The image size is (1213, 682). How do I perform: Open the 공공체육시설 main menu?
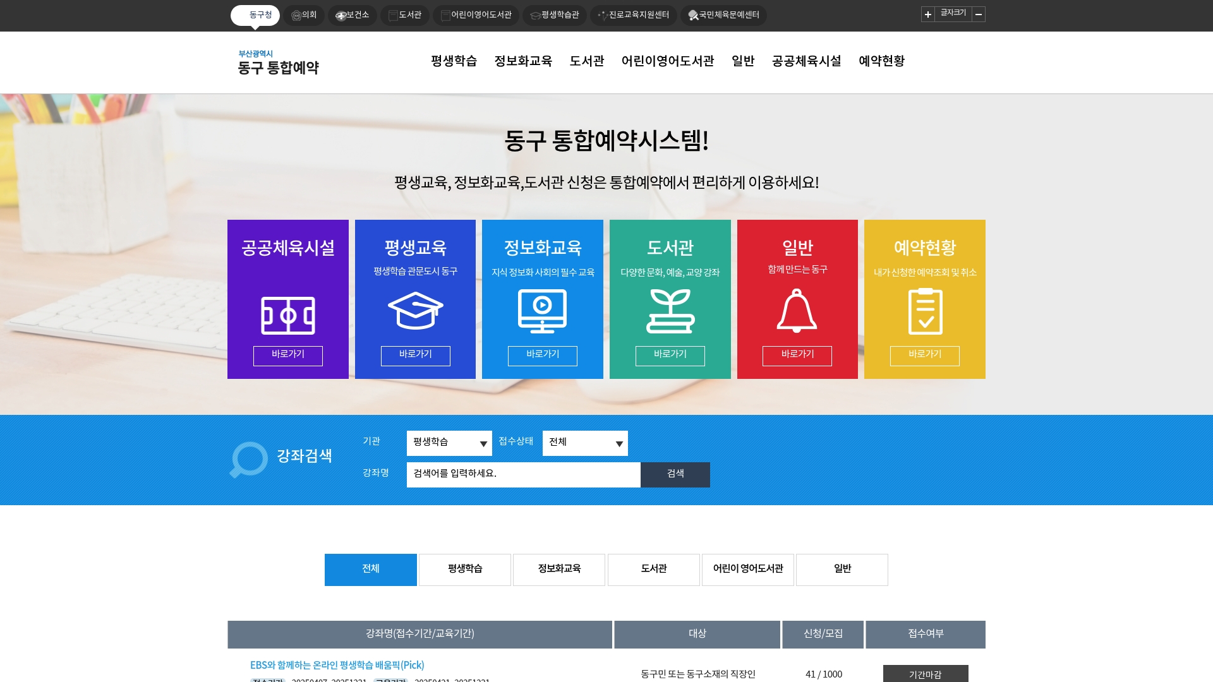[807, 61]
